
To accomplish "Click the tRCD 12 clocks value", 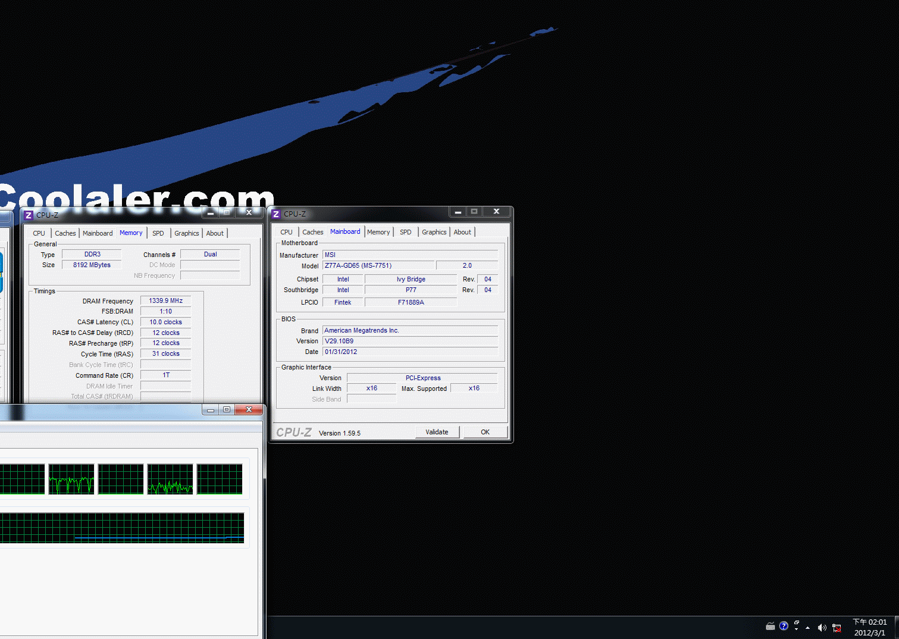I will pyautogui.click(x=165, y=333).
